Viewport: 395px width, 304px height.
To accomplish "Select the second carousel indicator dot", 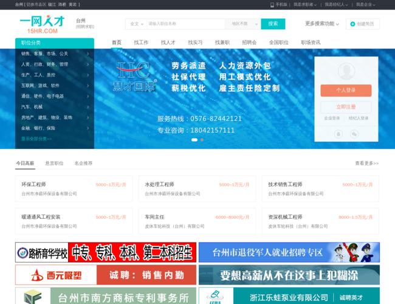I will pyautogui.click(x=202, y=140).
